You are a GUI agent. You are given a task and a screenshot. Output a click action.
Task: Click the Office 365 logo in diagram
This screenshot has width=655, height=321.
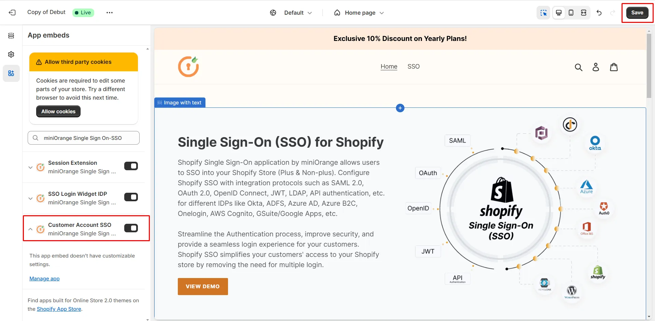point(587,228)
